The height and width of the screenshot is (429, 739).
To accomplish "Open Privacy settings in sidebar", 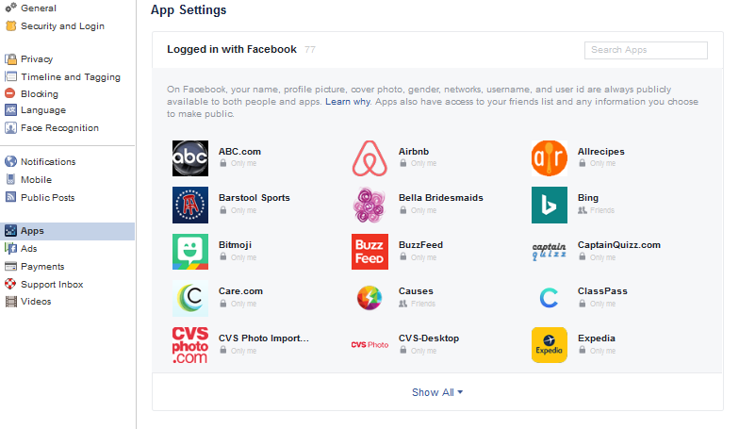I will (x=37, y=58).
